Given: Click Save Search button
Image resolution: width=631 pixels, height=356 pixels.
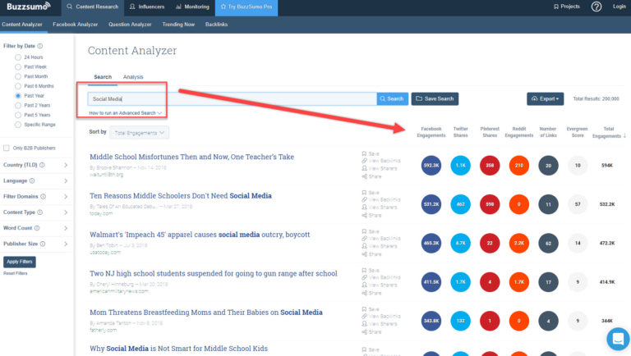Looking at the screenshot, I should [435, 99].
